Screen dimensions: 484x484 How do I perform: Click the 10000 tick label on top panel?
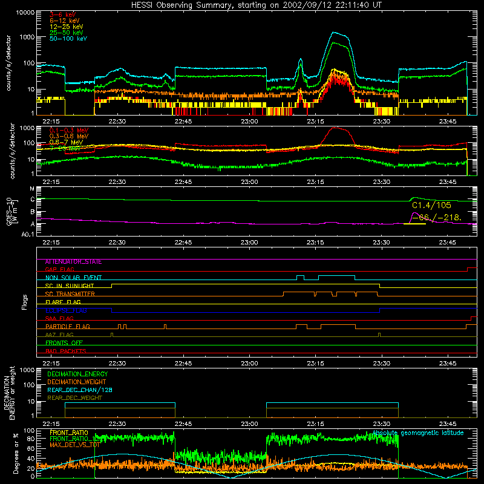(25, 12)
